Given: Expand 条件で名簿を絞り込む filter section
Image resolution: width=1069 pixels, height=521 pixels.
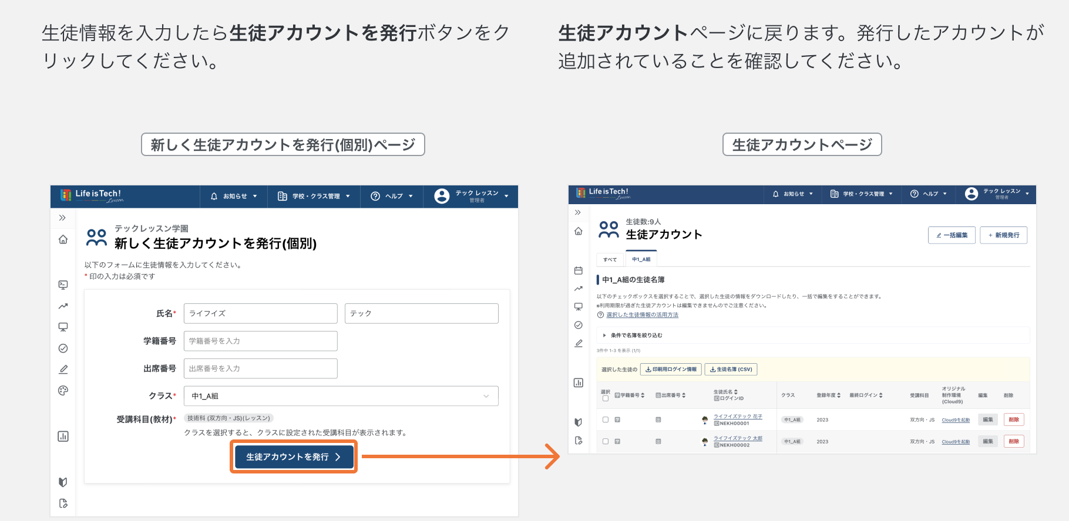Looking at the screenshot, I should [813, 336].
